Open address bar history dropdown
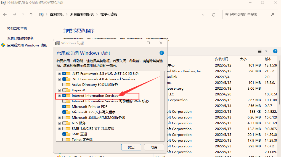Viewport: 281px width, 157px height. (x=203, y=15)
